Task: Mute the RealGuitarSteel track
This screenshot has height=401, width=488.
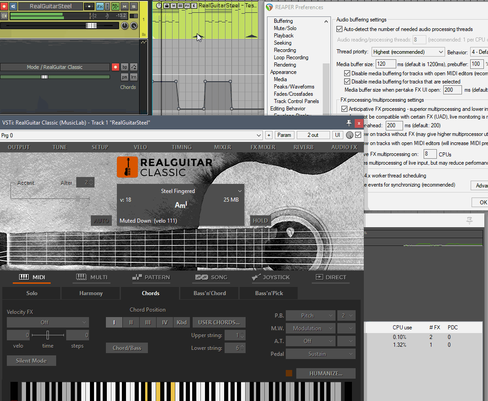Action: coord(125,6)
